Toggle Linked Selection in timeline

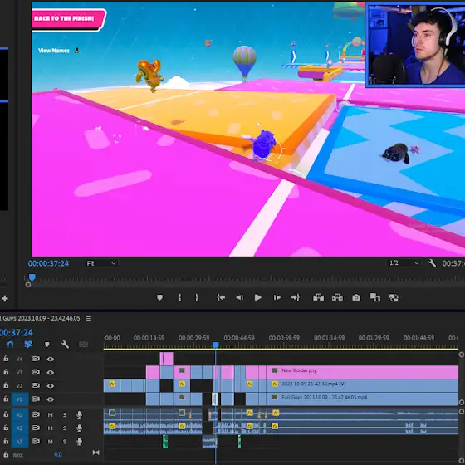(x=28, y=345)
